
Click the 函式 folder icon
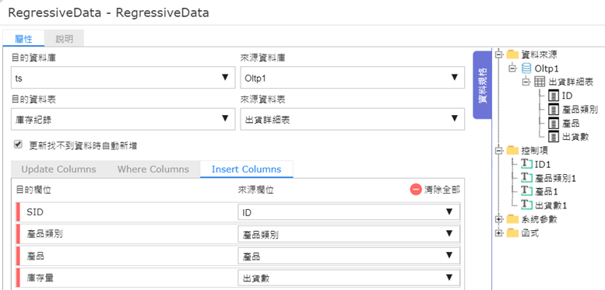512,233
